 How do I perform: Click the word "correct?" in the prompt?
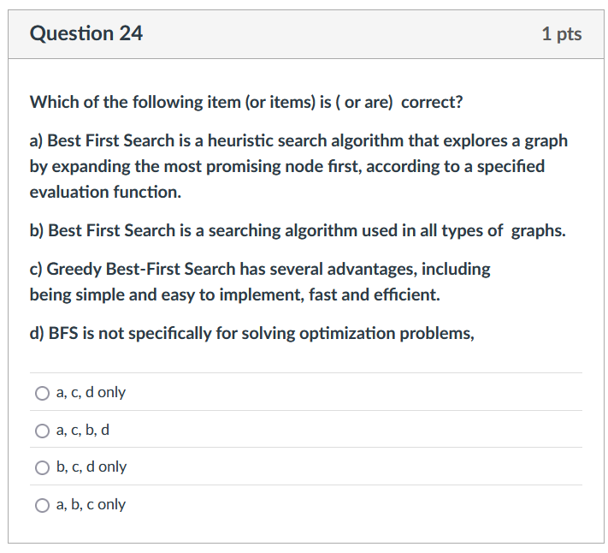pyautogui.click(x=432, y=103)
